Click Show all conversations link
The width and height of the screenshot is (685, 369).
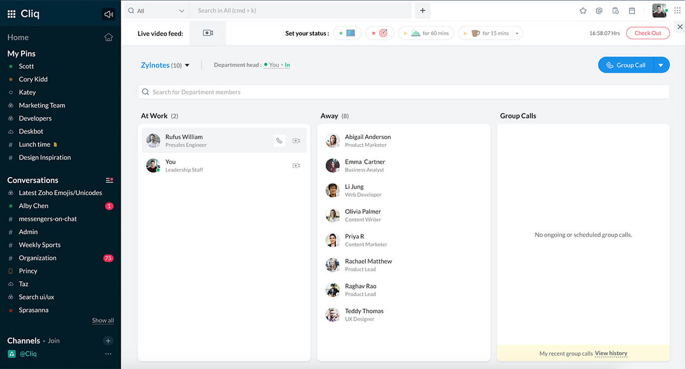coord(103,321)
